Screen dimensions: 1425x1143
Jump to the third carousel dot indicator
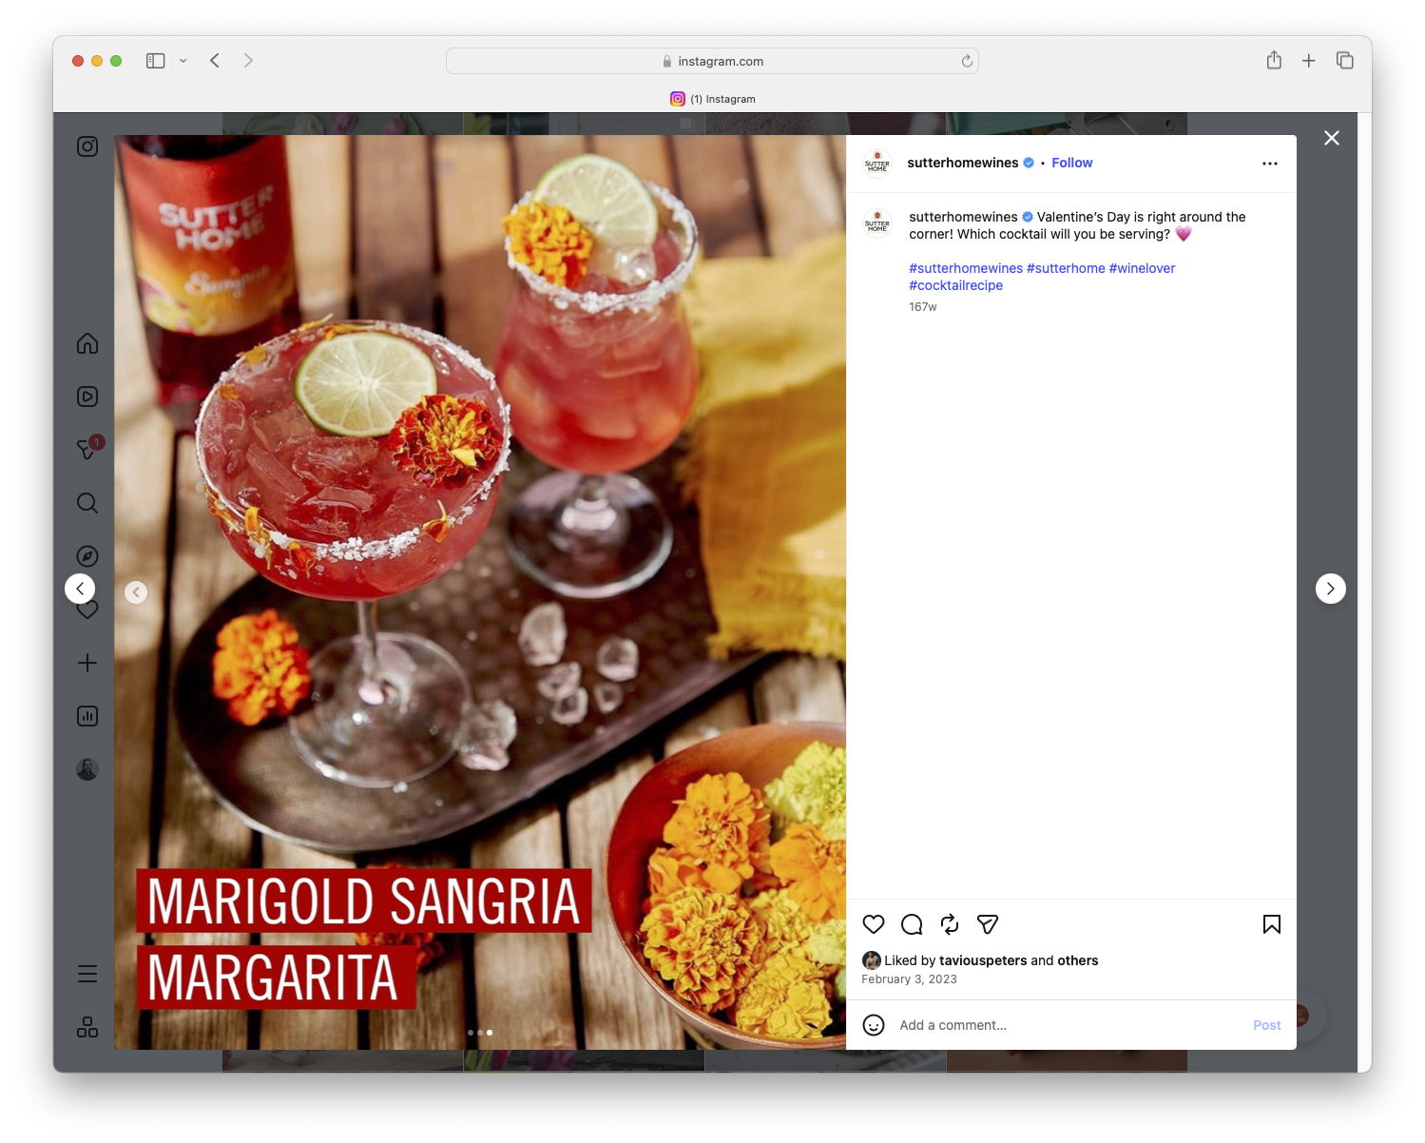pyautogui.click(x=490, y=1032)
